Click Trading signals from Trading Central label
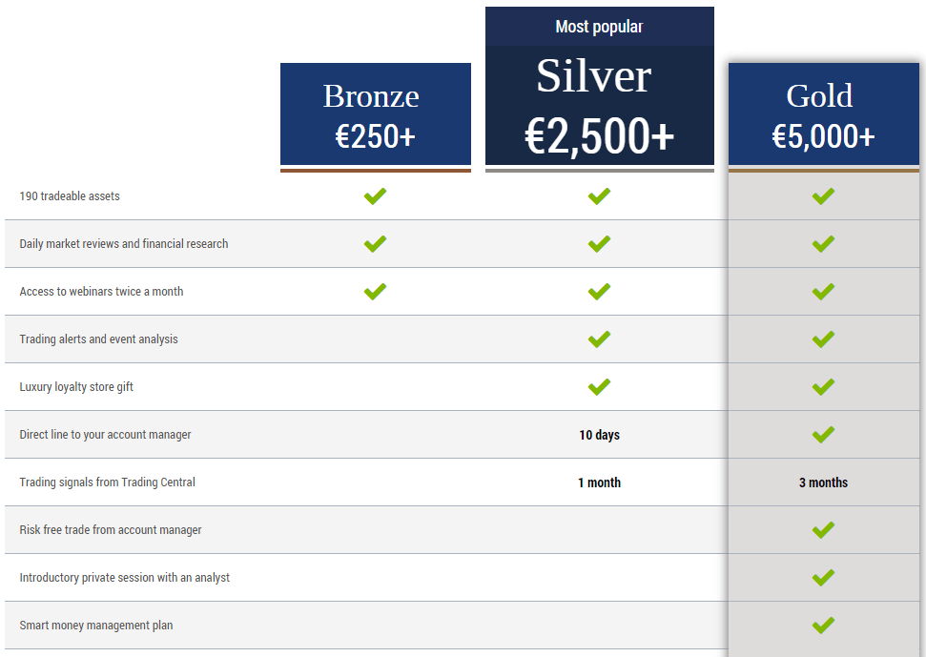This screenshot has height=657, width=926. coord(107,482)
